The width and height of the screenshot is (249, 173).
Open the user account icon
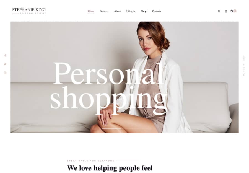226,11
